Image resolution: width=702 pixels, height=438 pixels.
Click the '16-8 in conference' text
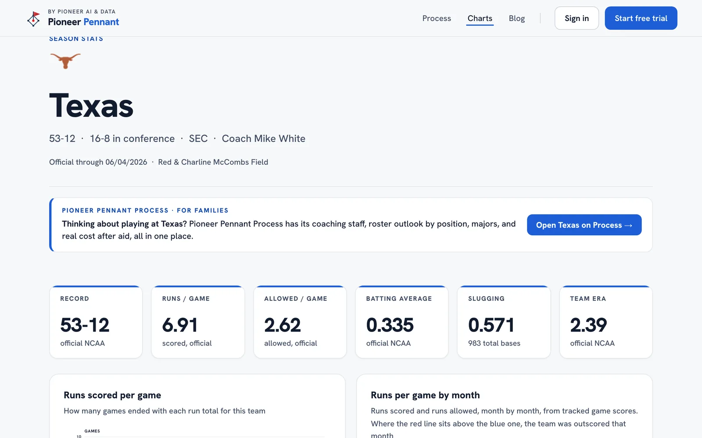(x=132, y=138)
